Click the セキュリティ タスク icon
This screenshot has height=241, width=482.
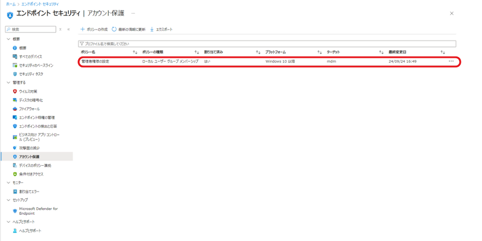pyautogui.click(x=15, y=74)
